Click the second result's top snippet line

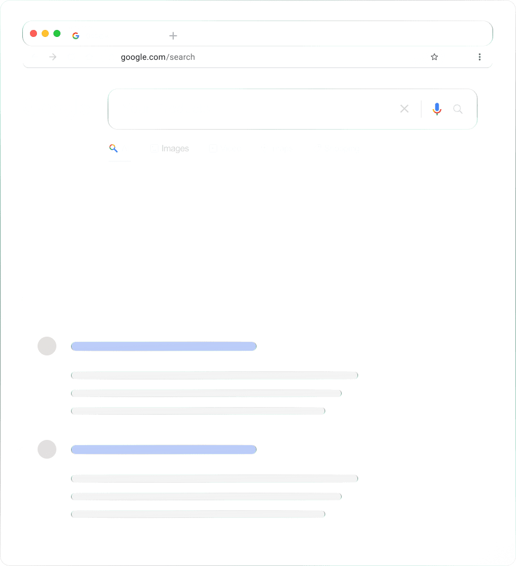[214, 479]
